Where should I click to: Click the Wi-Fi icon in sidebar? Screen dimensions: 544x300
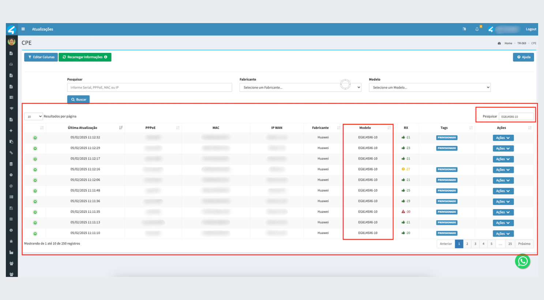click(11, 108)
